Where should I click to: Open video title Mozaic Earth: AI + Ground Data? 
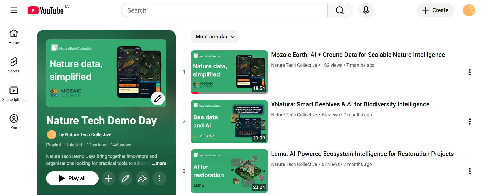(x=358, y=55)
